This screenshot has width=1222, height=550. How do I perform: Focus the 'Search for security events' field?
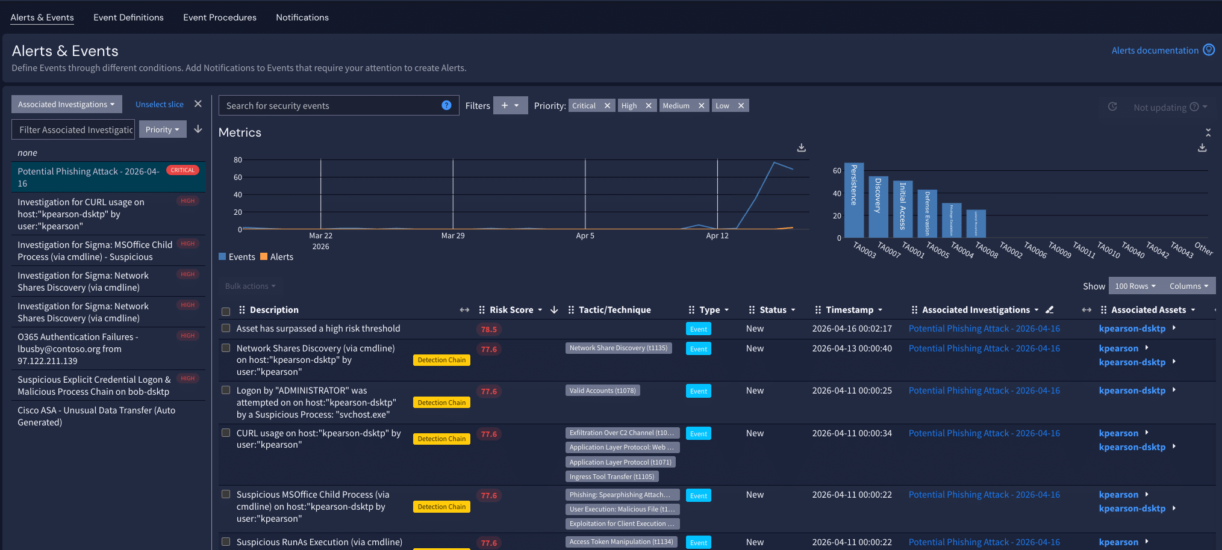338,105
